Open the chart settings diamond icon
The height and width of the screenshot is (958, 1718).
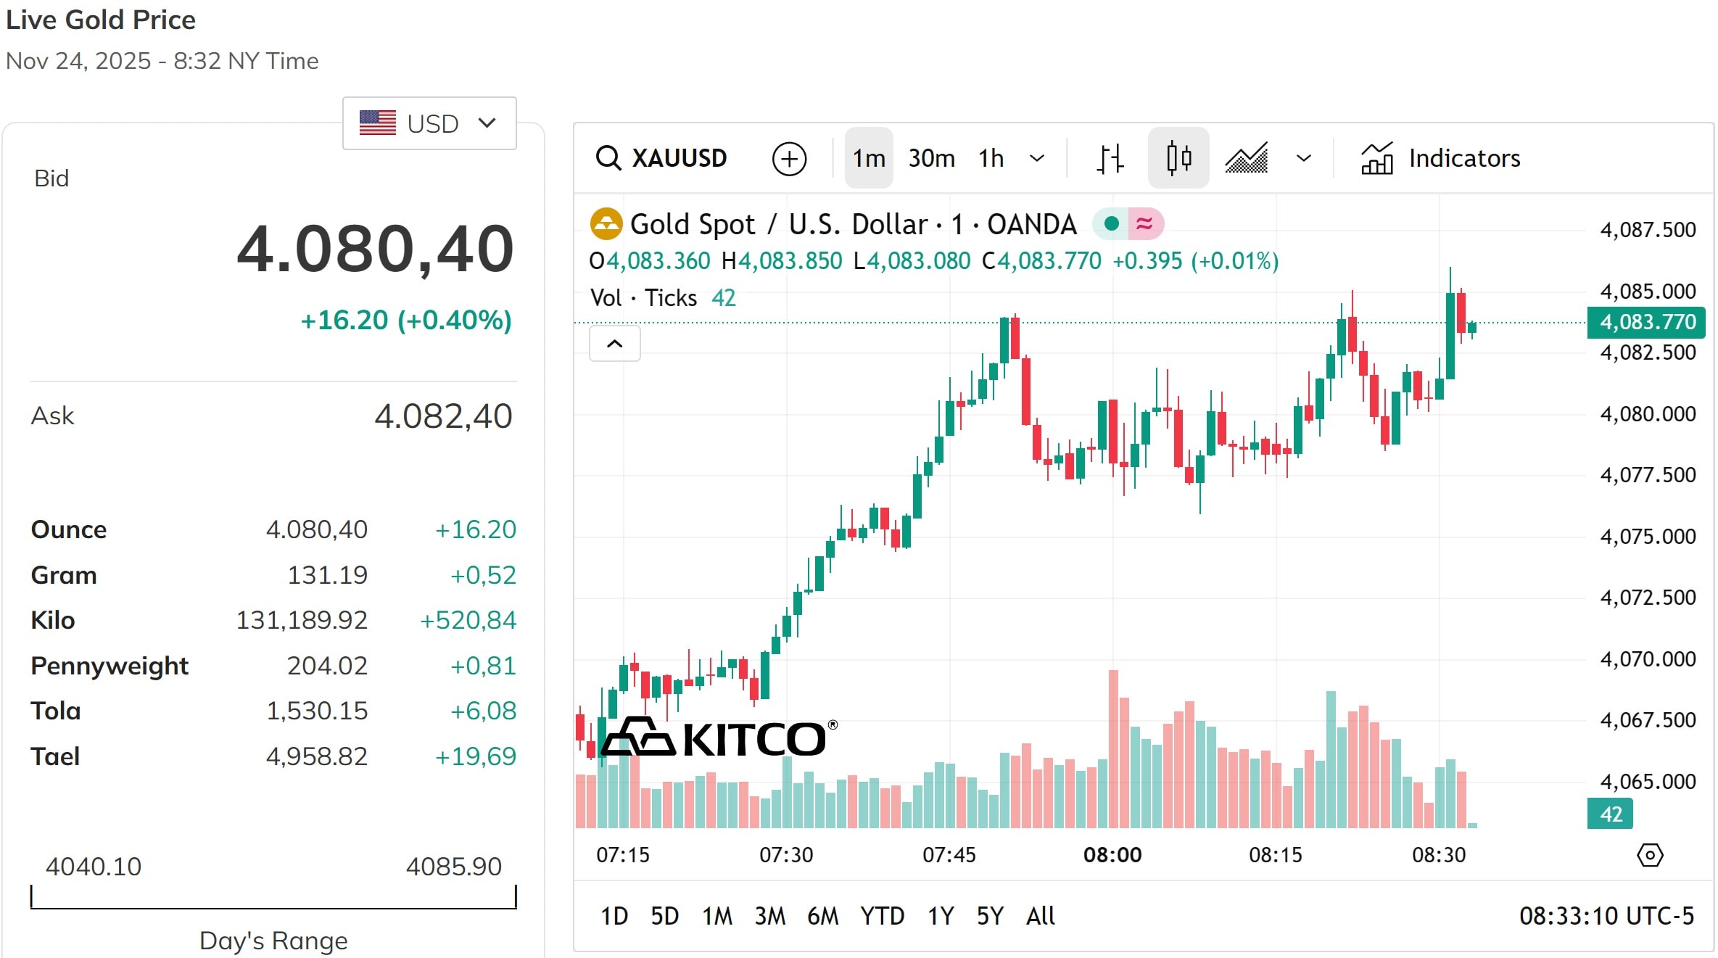click(1651, 856)
